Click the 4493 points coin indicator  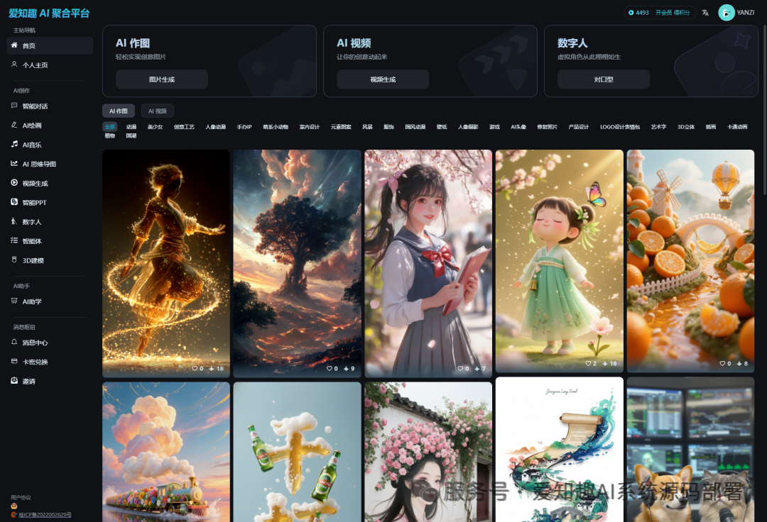point(638,13)
